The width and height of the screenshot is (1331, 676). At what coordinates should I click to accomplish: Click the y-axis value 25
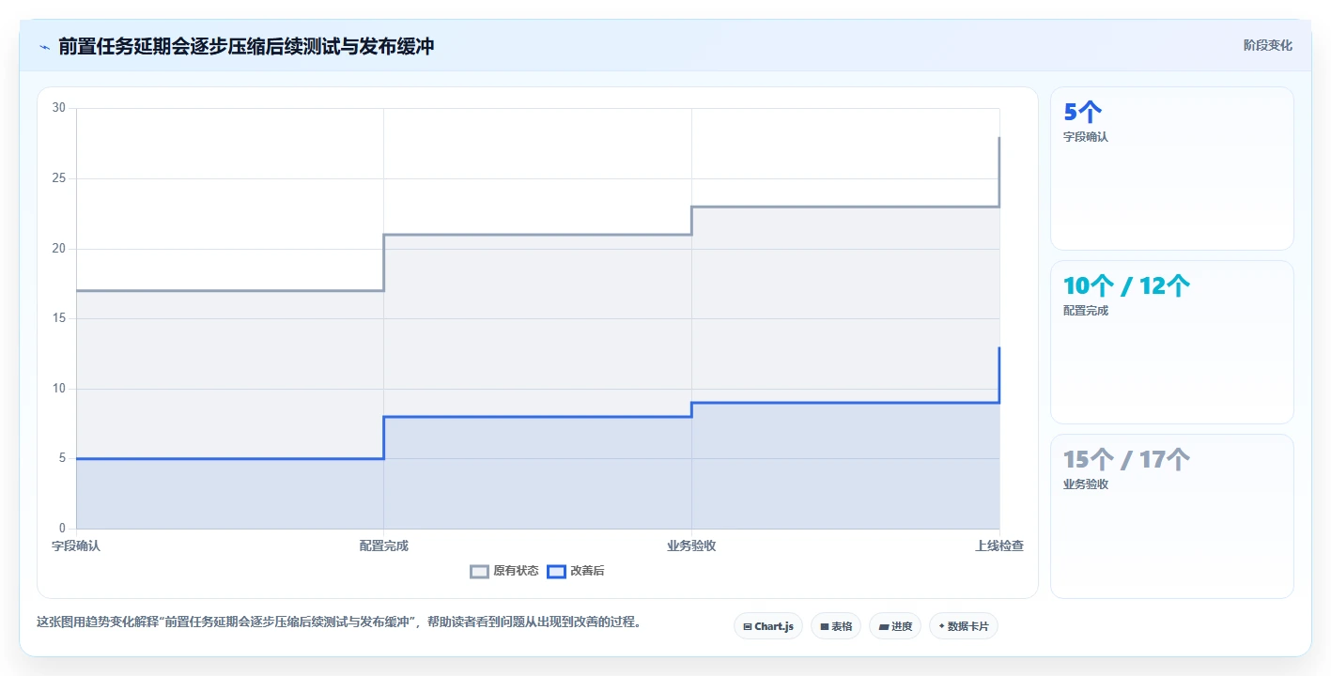point(59,178)
